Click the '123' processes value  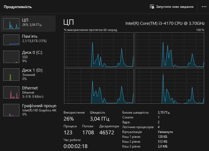tap(68, 132)
